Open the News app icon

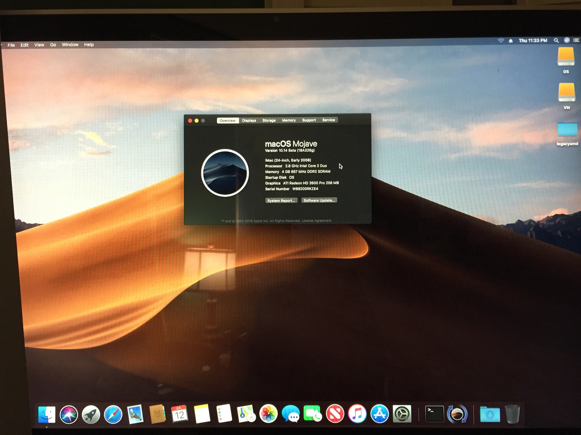(335, 414)
